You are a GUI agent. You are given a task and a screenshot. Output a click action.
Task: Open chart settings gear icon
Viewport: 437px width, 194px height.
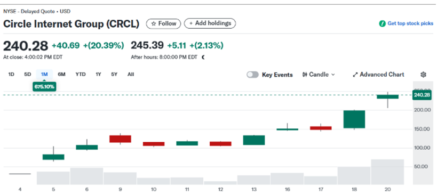[423, 75]
